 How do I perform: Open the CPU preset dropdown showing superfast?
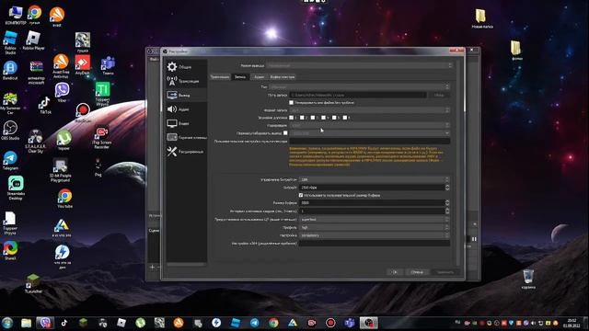click(x=375, y=219)
